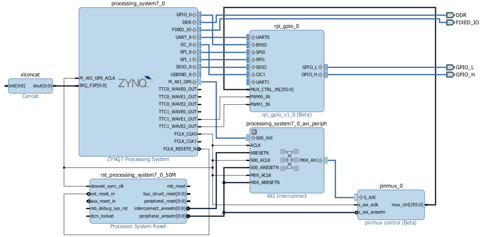Expand the GPIO_H pin on rpi_gpio_0

tap(320, 75)
